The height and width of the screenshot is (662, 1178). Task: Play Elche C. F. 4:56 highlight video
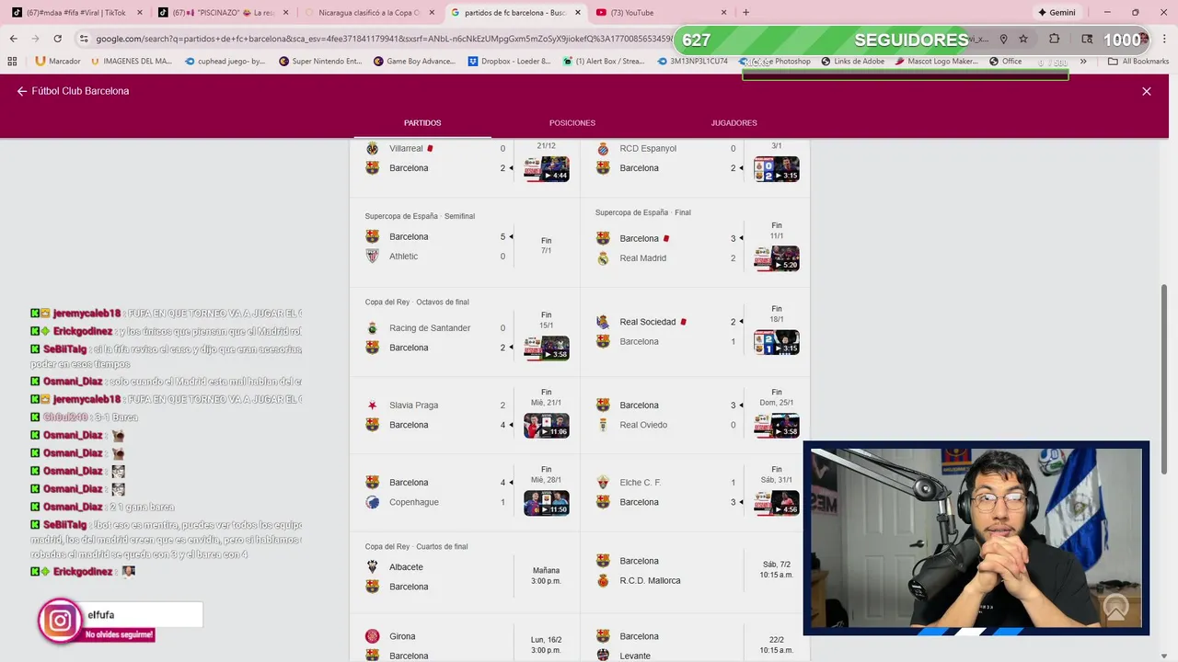point(777,503)
